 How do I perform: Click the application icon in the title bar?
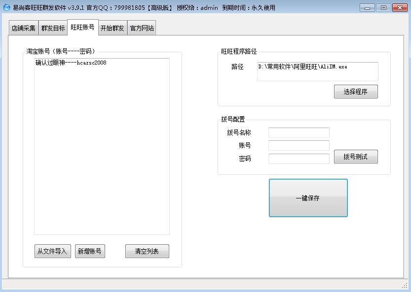[6, 7]
